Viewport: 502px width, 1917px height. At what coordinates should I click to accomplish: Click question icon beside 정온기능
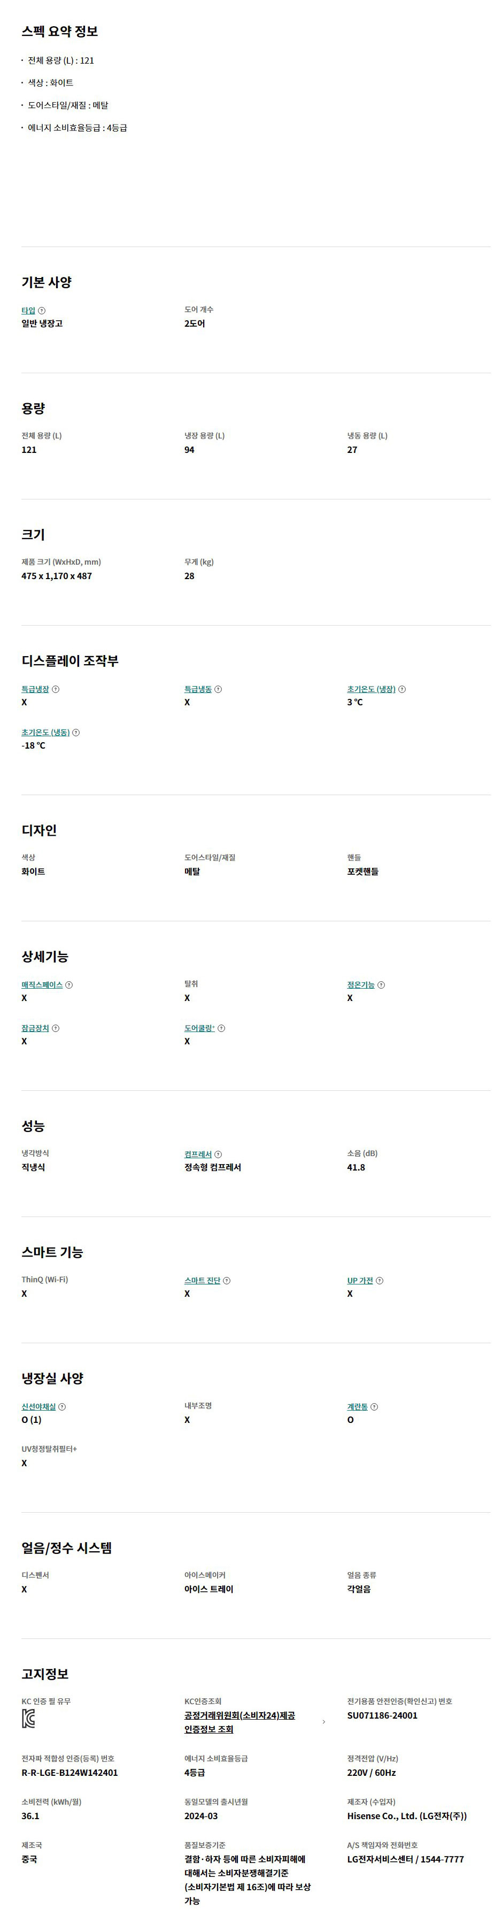click(x=382, y=984)
